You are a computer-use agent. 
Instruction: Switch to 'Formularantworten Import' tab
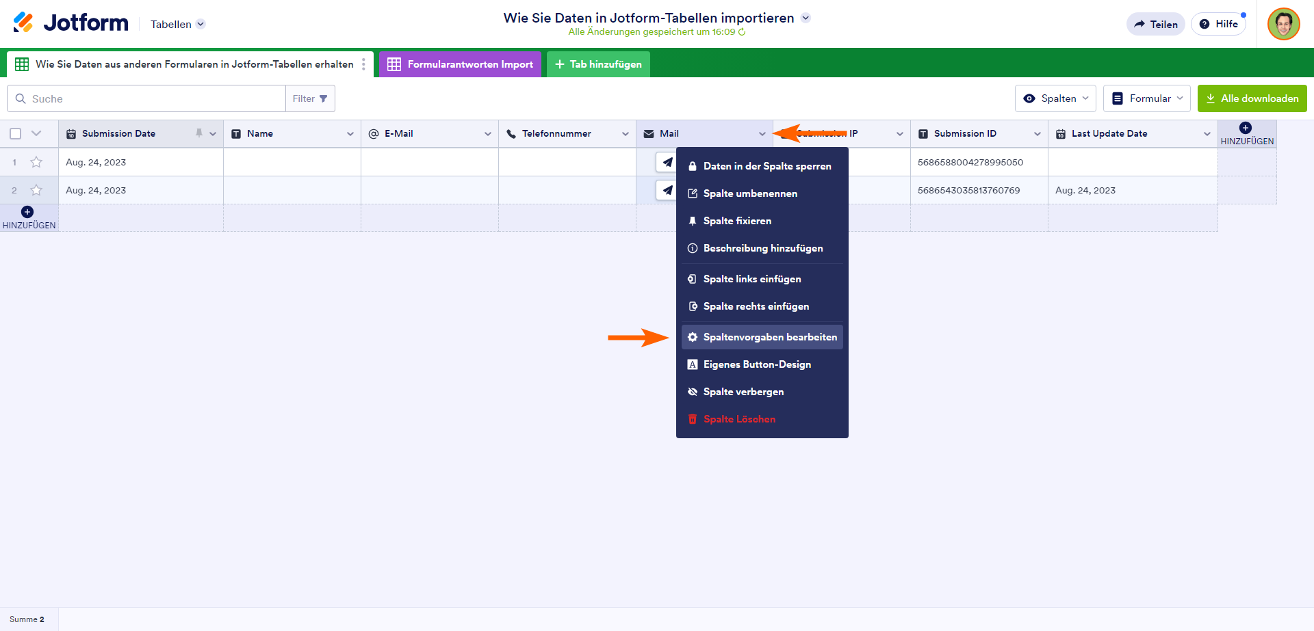(x=460, y=64)
